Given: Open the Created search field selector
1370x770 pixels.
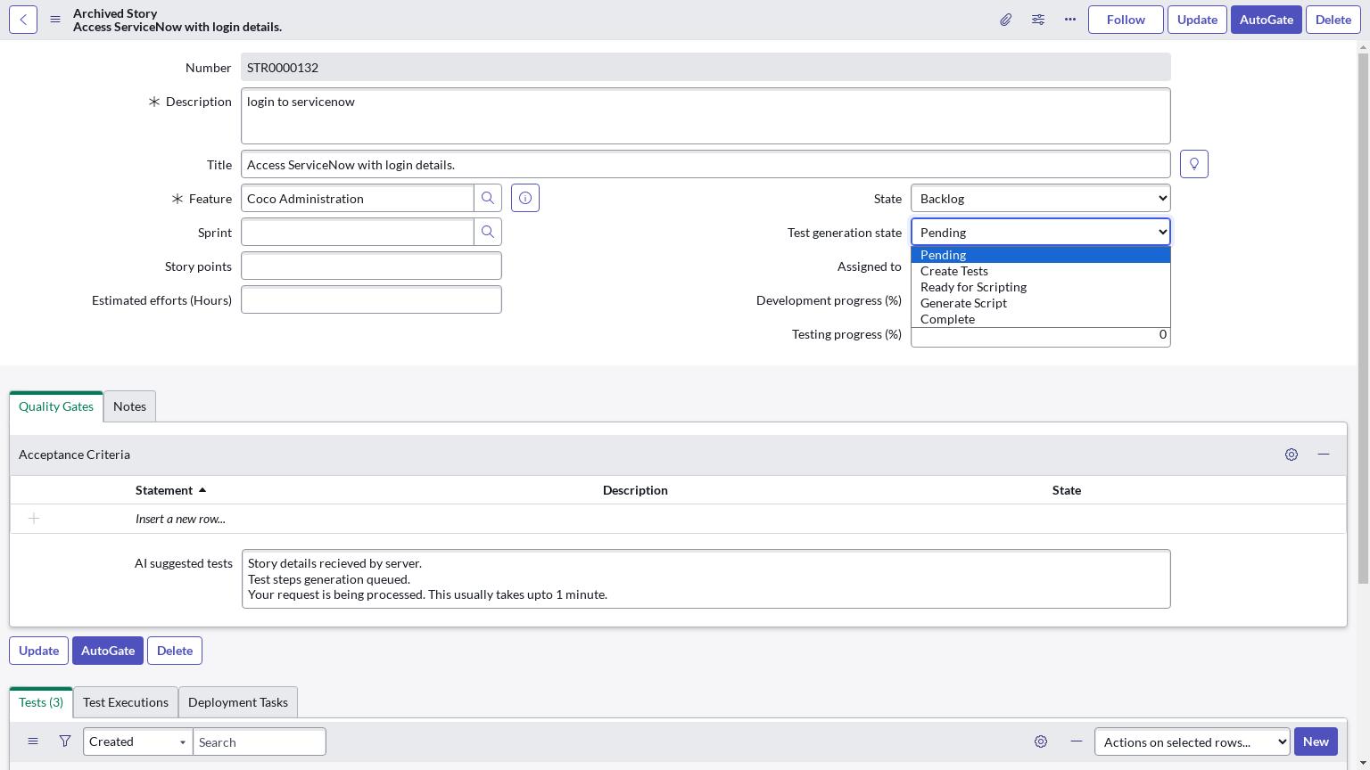Looking at the screenshot, I should (x=137, y=741).
